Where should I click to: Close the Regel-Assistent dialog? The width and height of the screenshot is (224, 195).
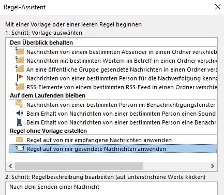pyautogui.click(x=218, y=7)
